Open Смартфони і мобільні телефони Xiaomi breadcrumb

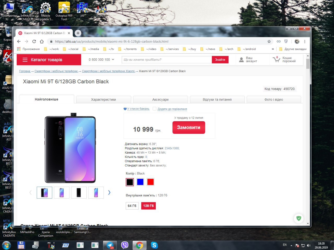pos(108,71)
